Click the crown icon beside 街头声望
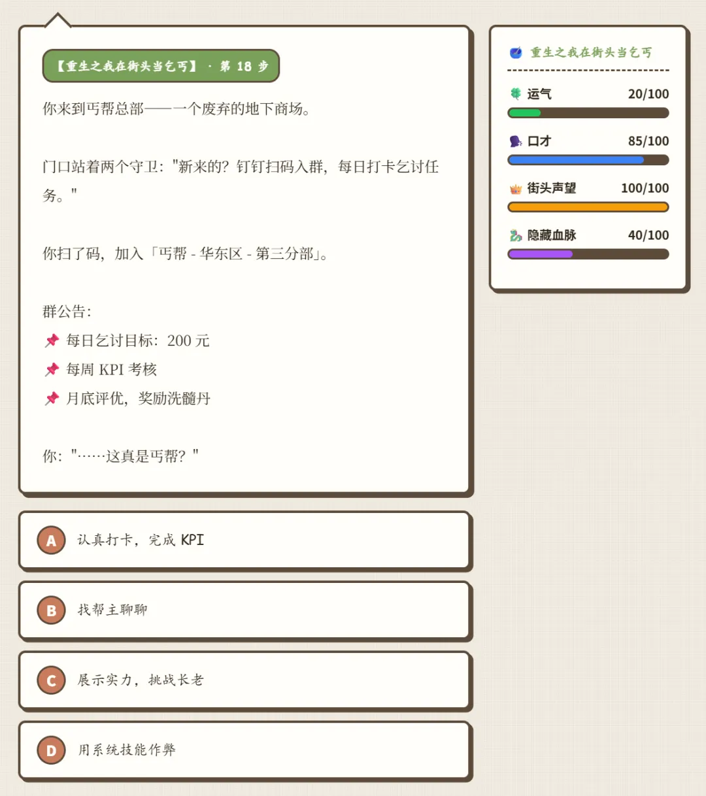The image size is (706, 796). [x=516, y=189]
